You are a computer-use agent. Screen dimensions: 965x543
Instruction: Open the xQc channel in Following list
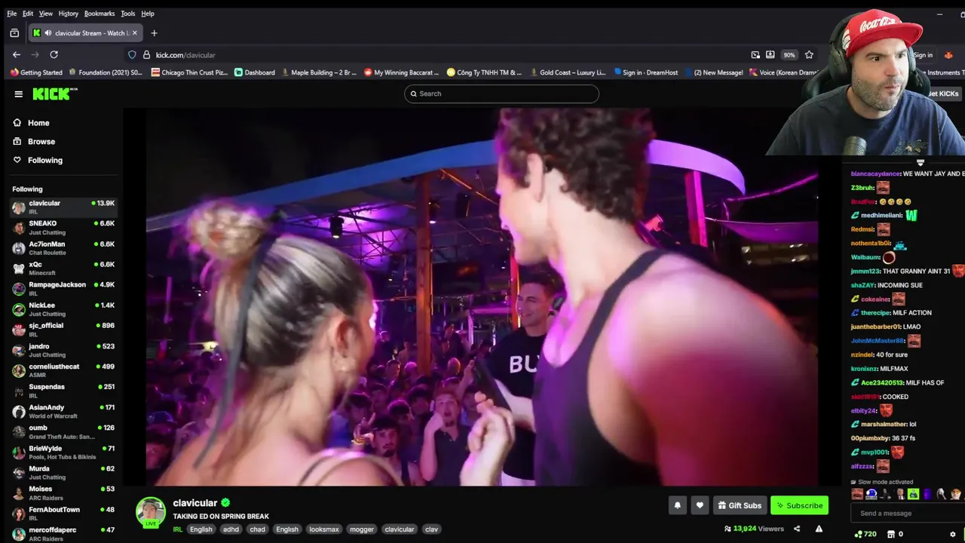pyautogui.click(x=63, y=268)
